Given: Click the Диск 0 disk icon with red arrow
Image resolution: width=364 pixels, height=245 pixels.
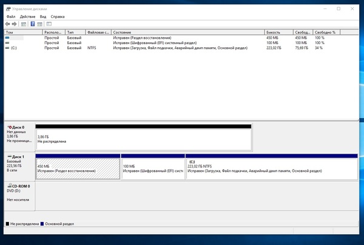Looking at the screenshot, I should coord(9,128).
